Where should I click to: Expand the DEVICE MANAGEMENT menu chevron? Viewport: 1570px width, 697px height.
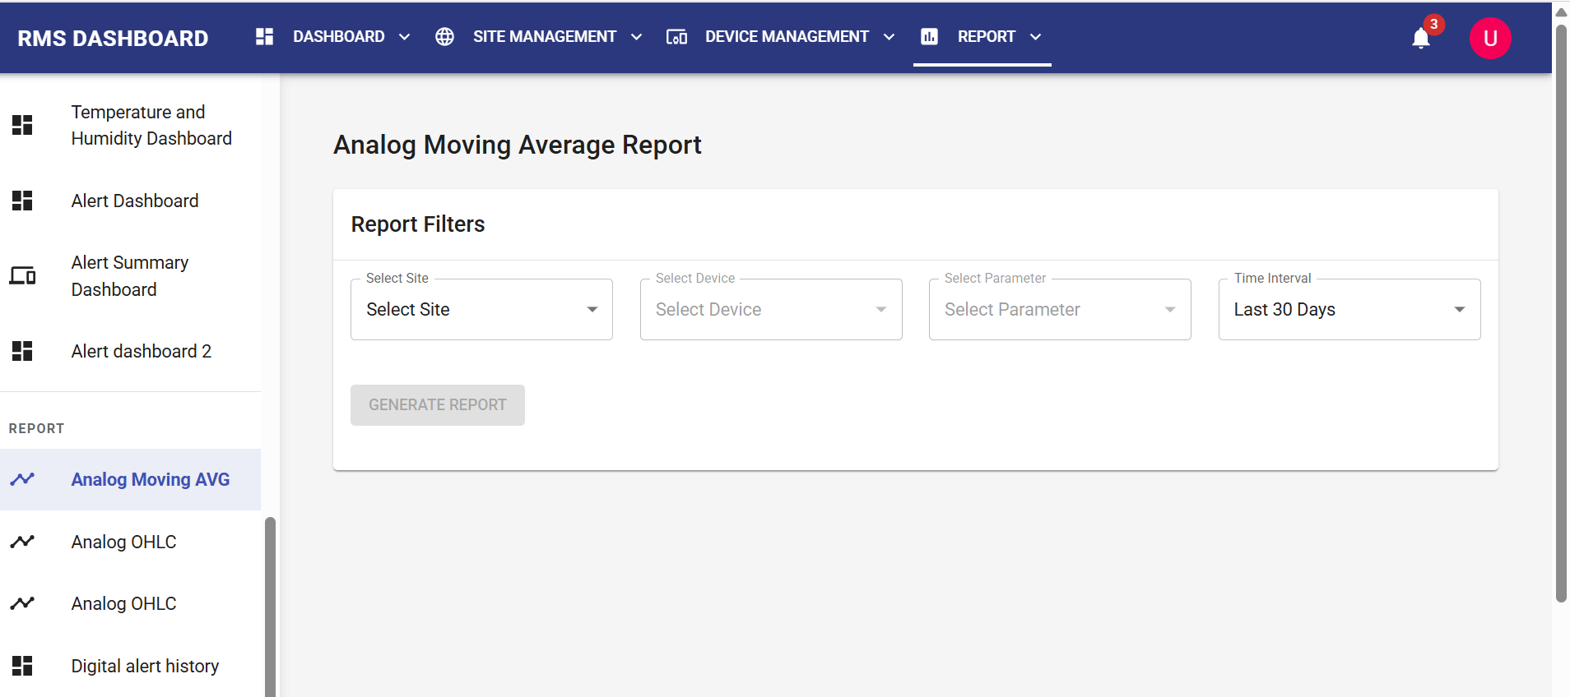[x=889, y=37]
